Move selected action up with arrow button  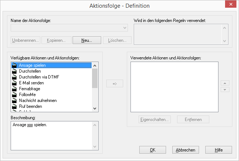point(226,83)
